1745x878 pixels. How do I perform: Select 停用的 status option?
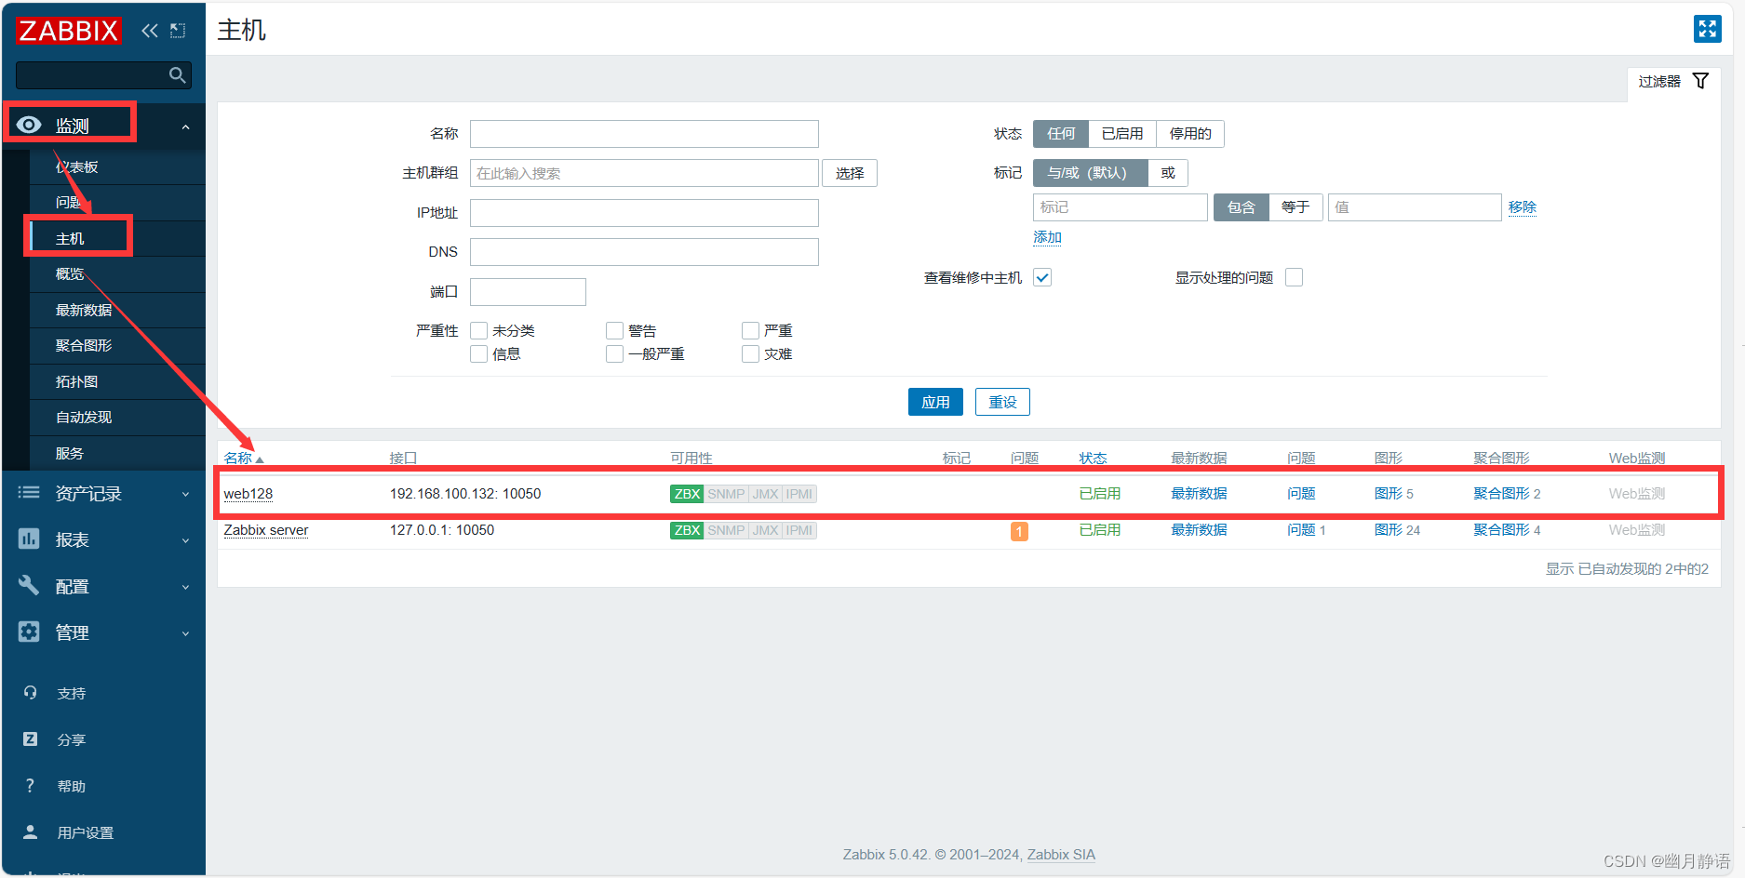[1190, 134]
